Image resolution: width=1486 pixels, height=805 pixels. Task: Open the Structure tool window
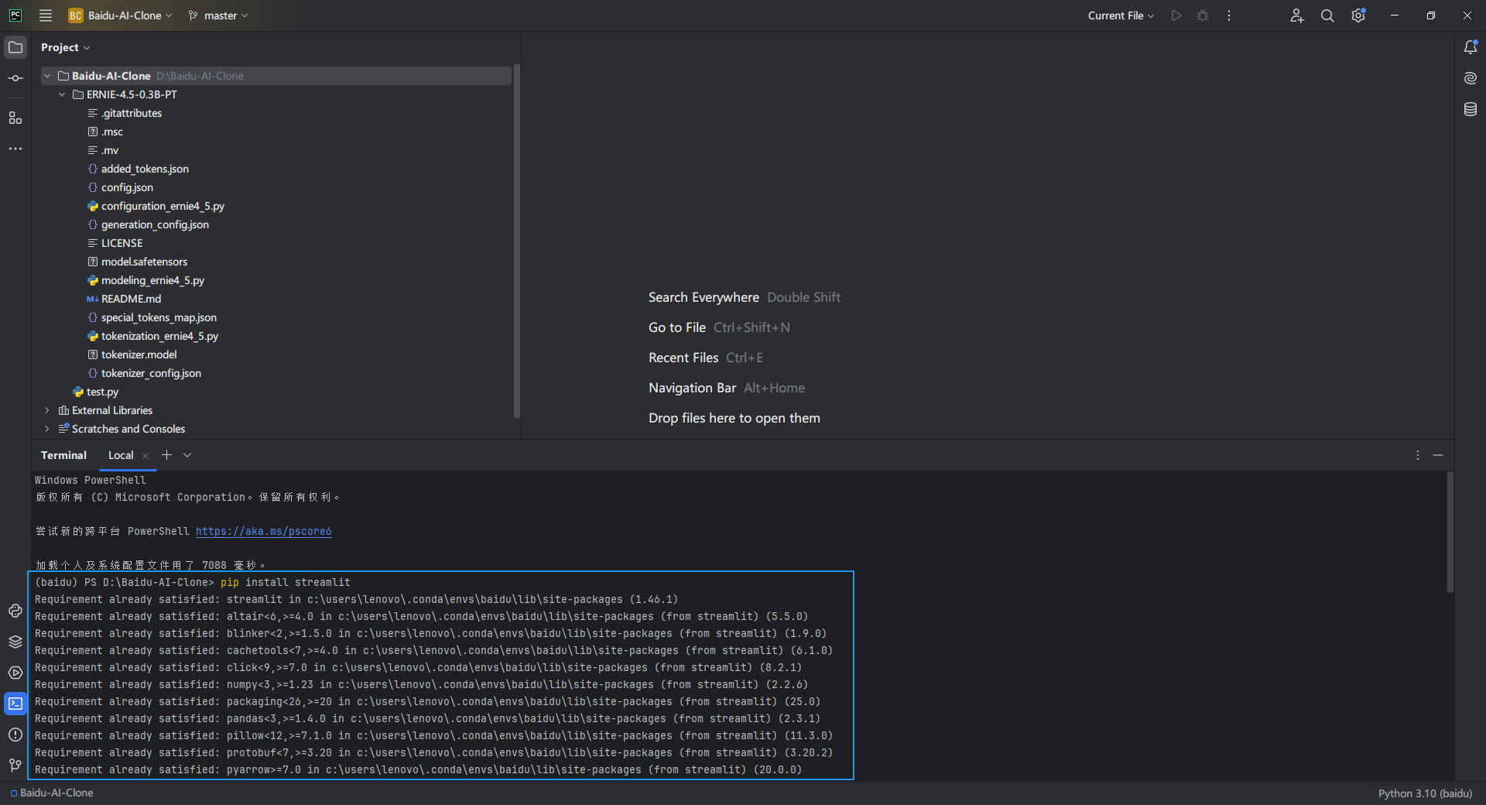coord(15,118)
